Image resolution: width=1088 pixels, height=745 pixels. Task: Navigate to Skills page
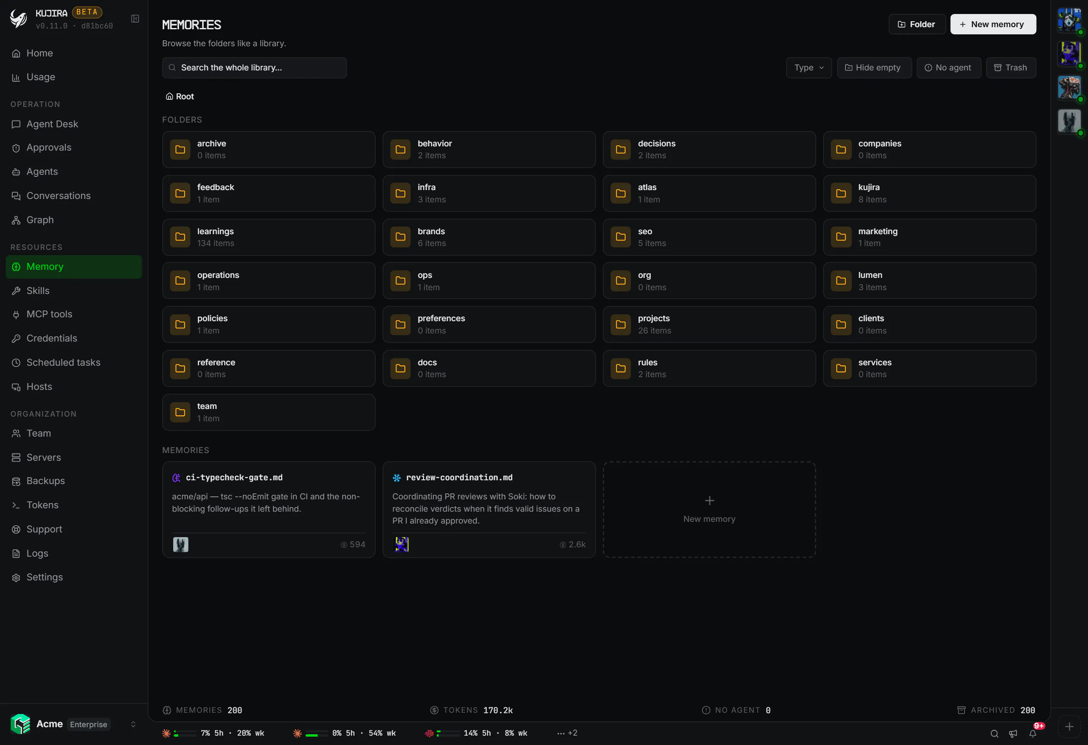click(x=73, y=291)
